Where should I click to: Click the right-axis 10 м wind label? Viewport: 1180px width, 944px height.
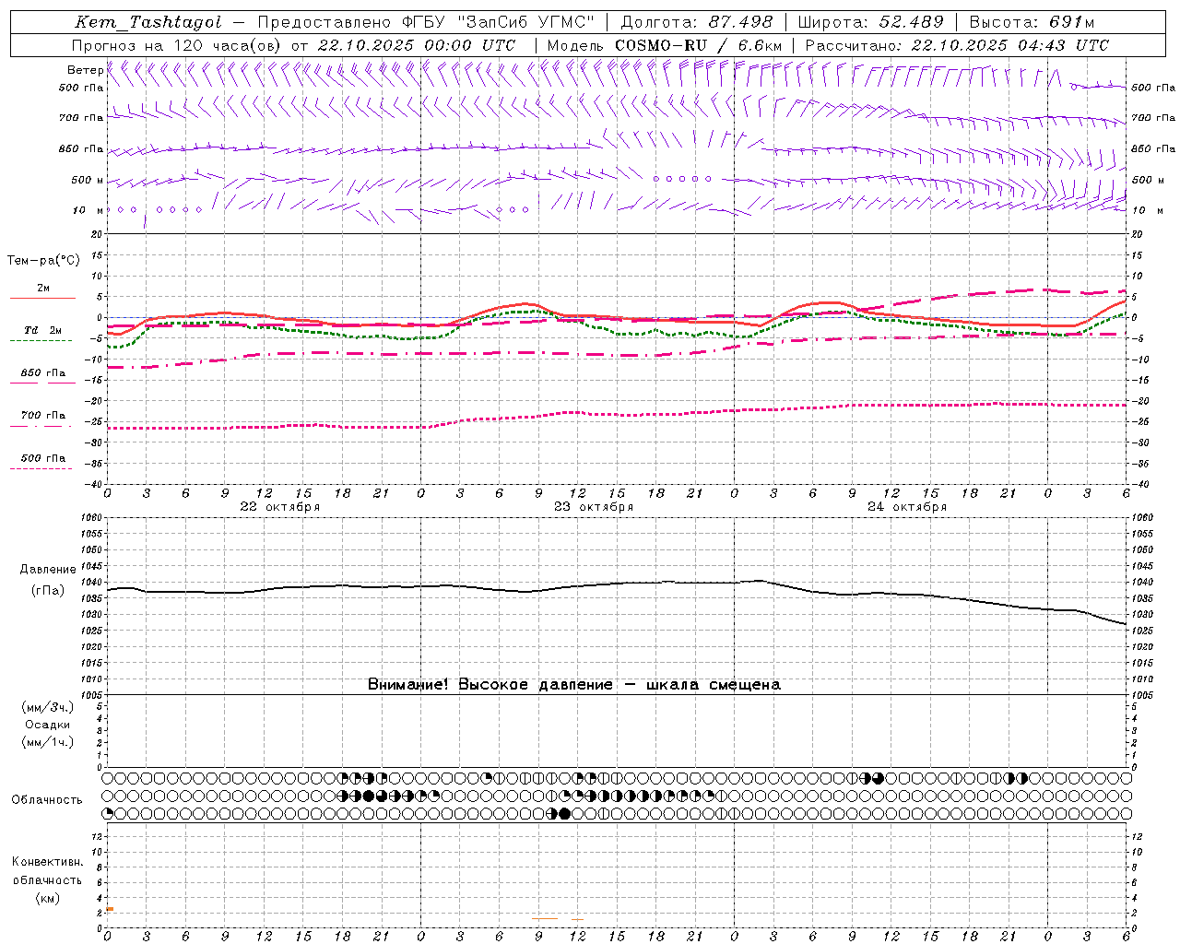tap(1149, 210)
